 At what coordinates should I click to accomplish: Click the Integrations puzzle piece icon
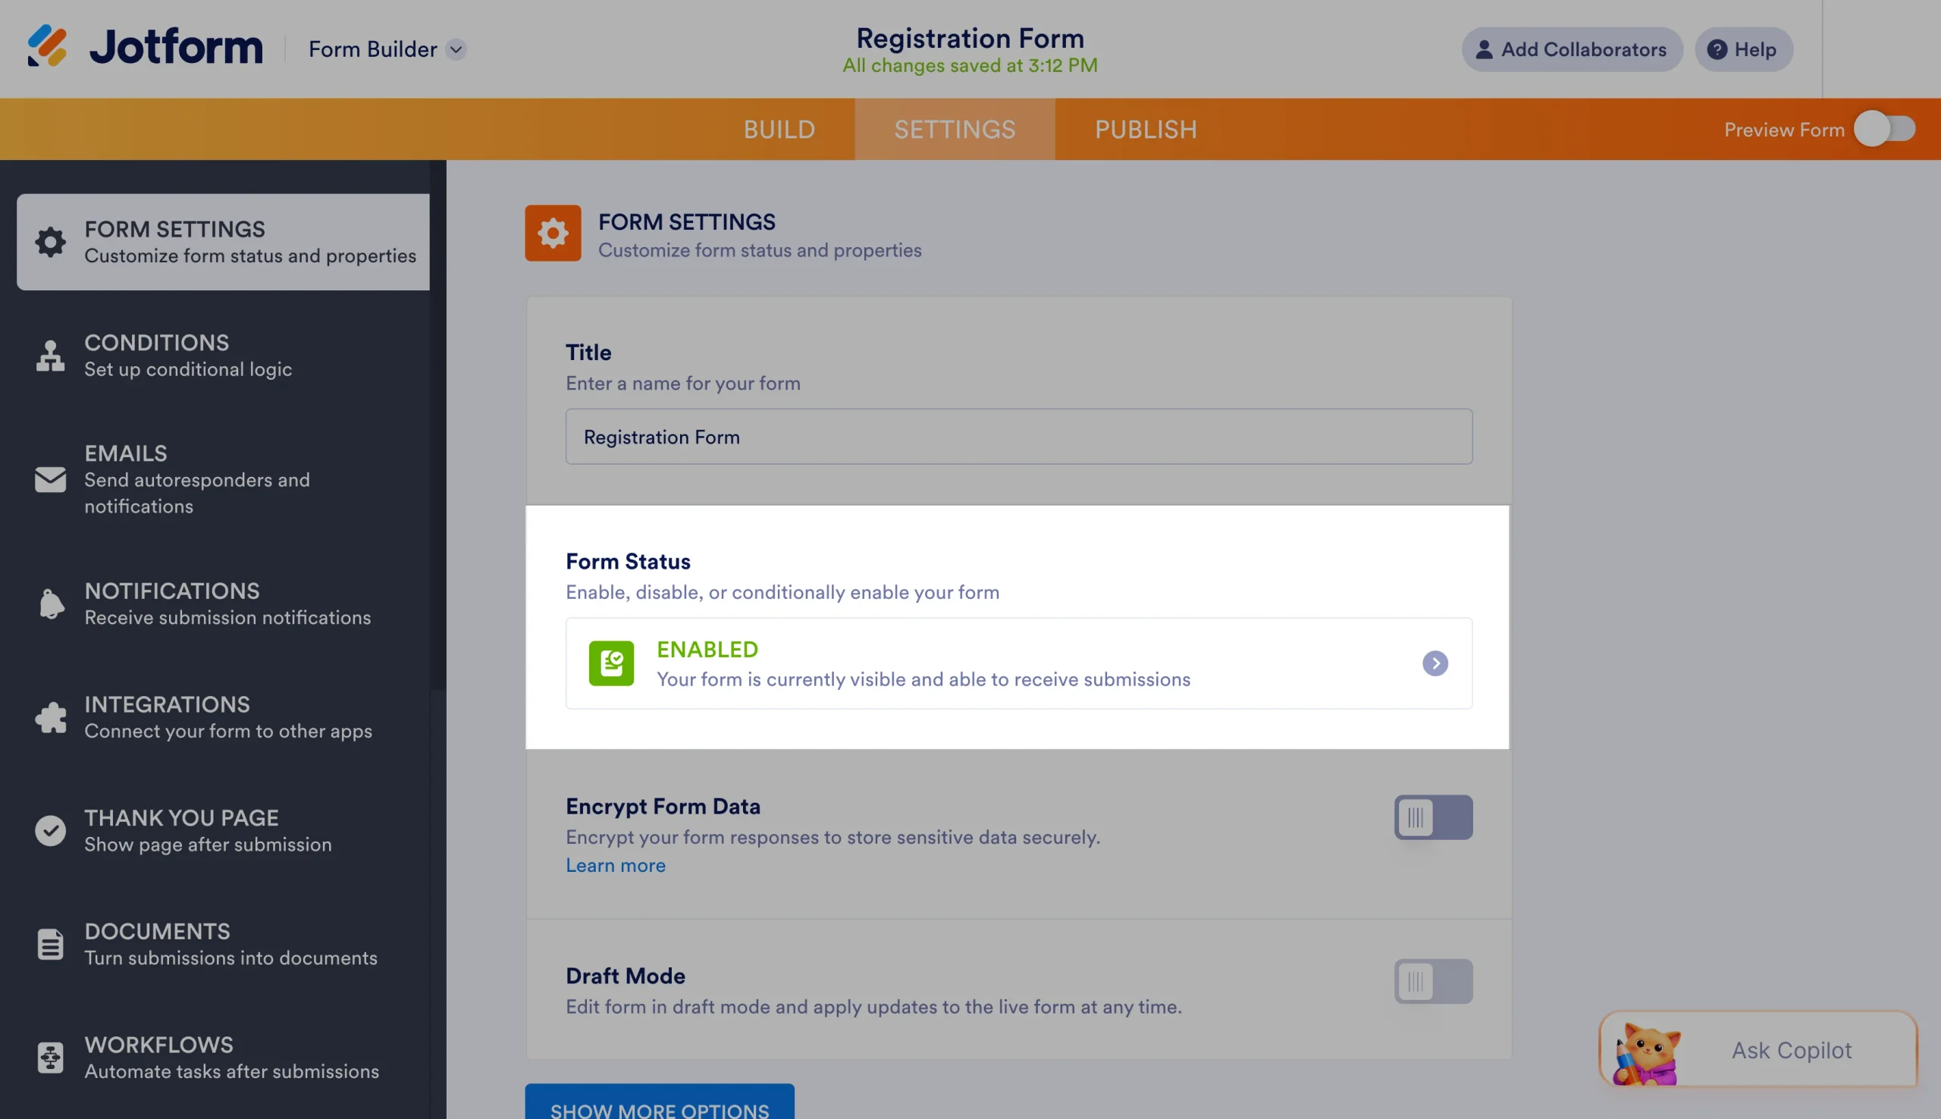[51, 717]
